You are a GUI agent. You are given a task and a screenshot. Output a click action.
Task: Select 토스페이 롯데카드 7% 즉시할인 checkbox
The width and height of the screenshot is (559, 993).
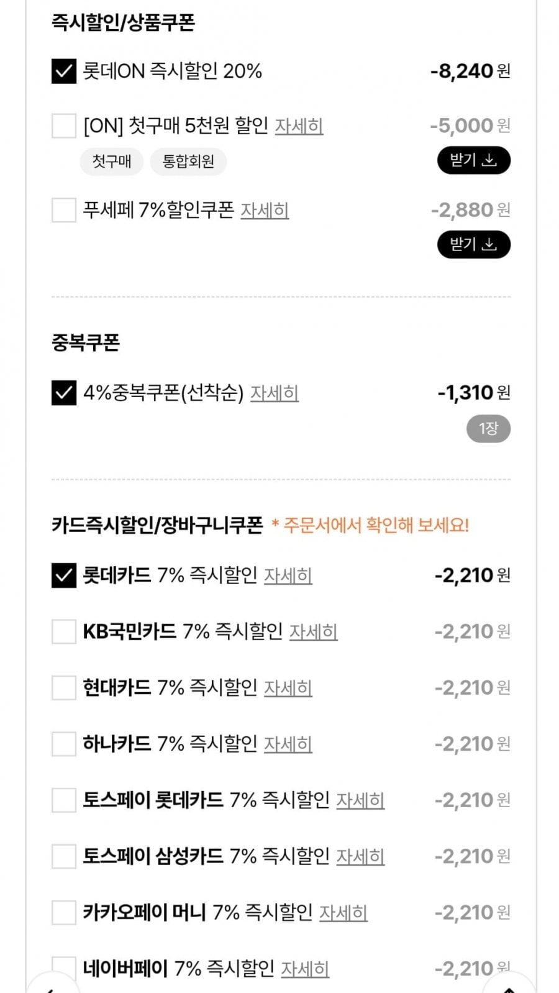pos(63,800)
